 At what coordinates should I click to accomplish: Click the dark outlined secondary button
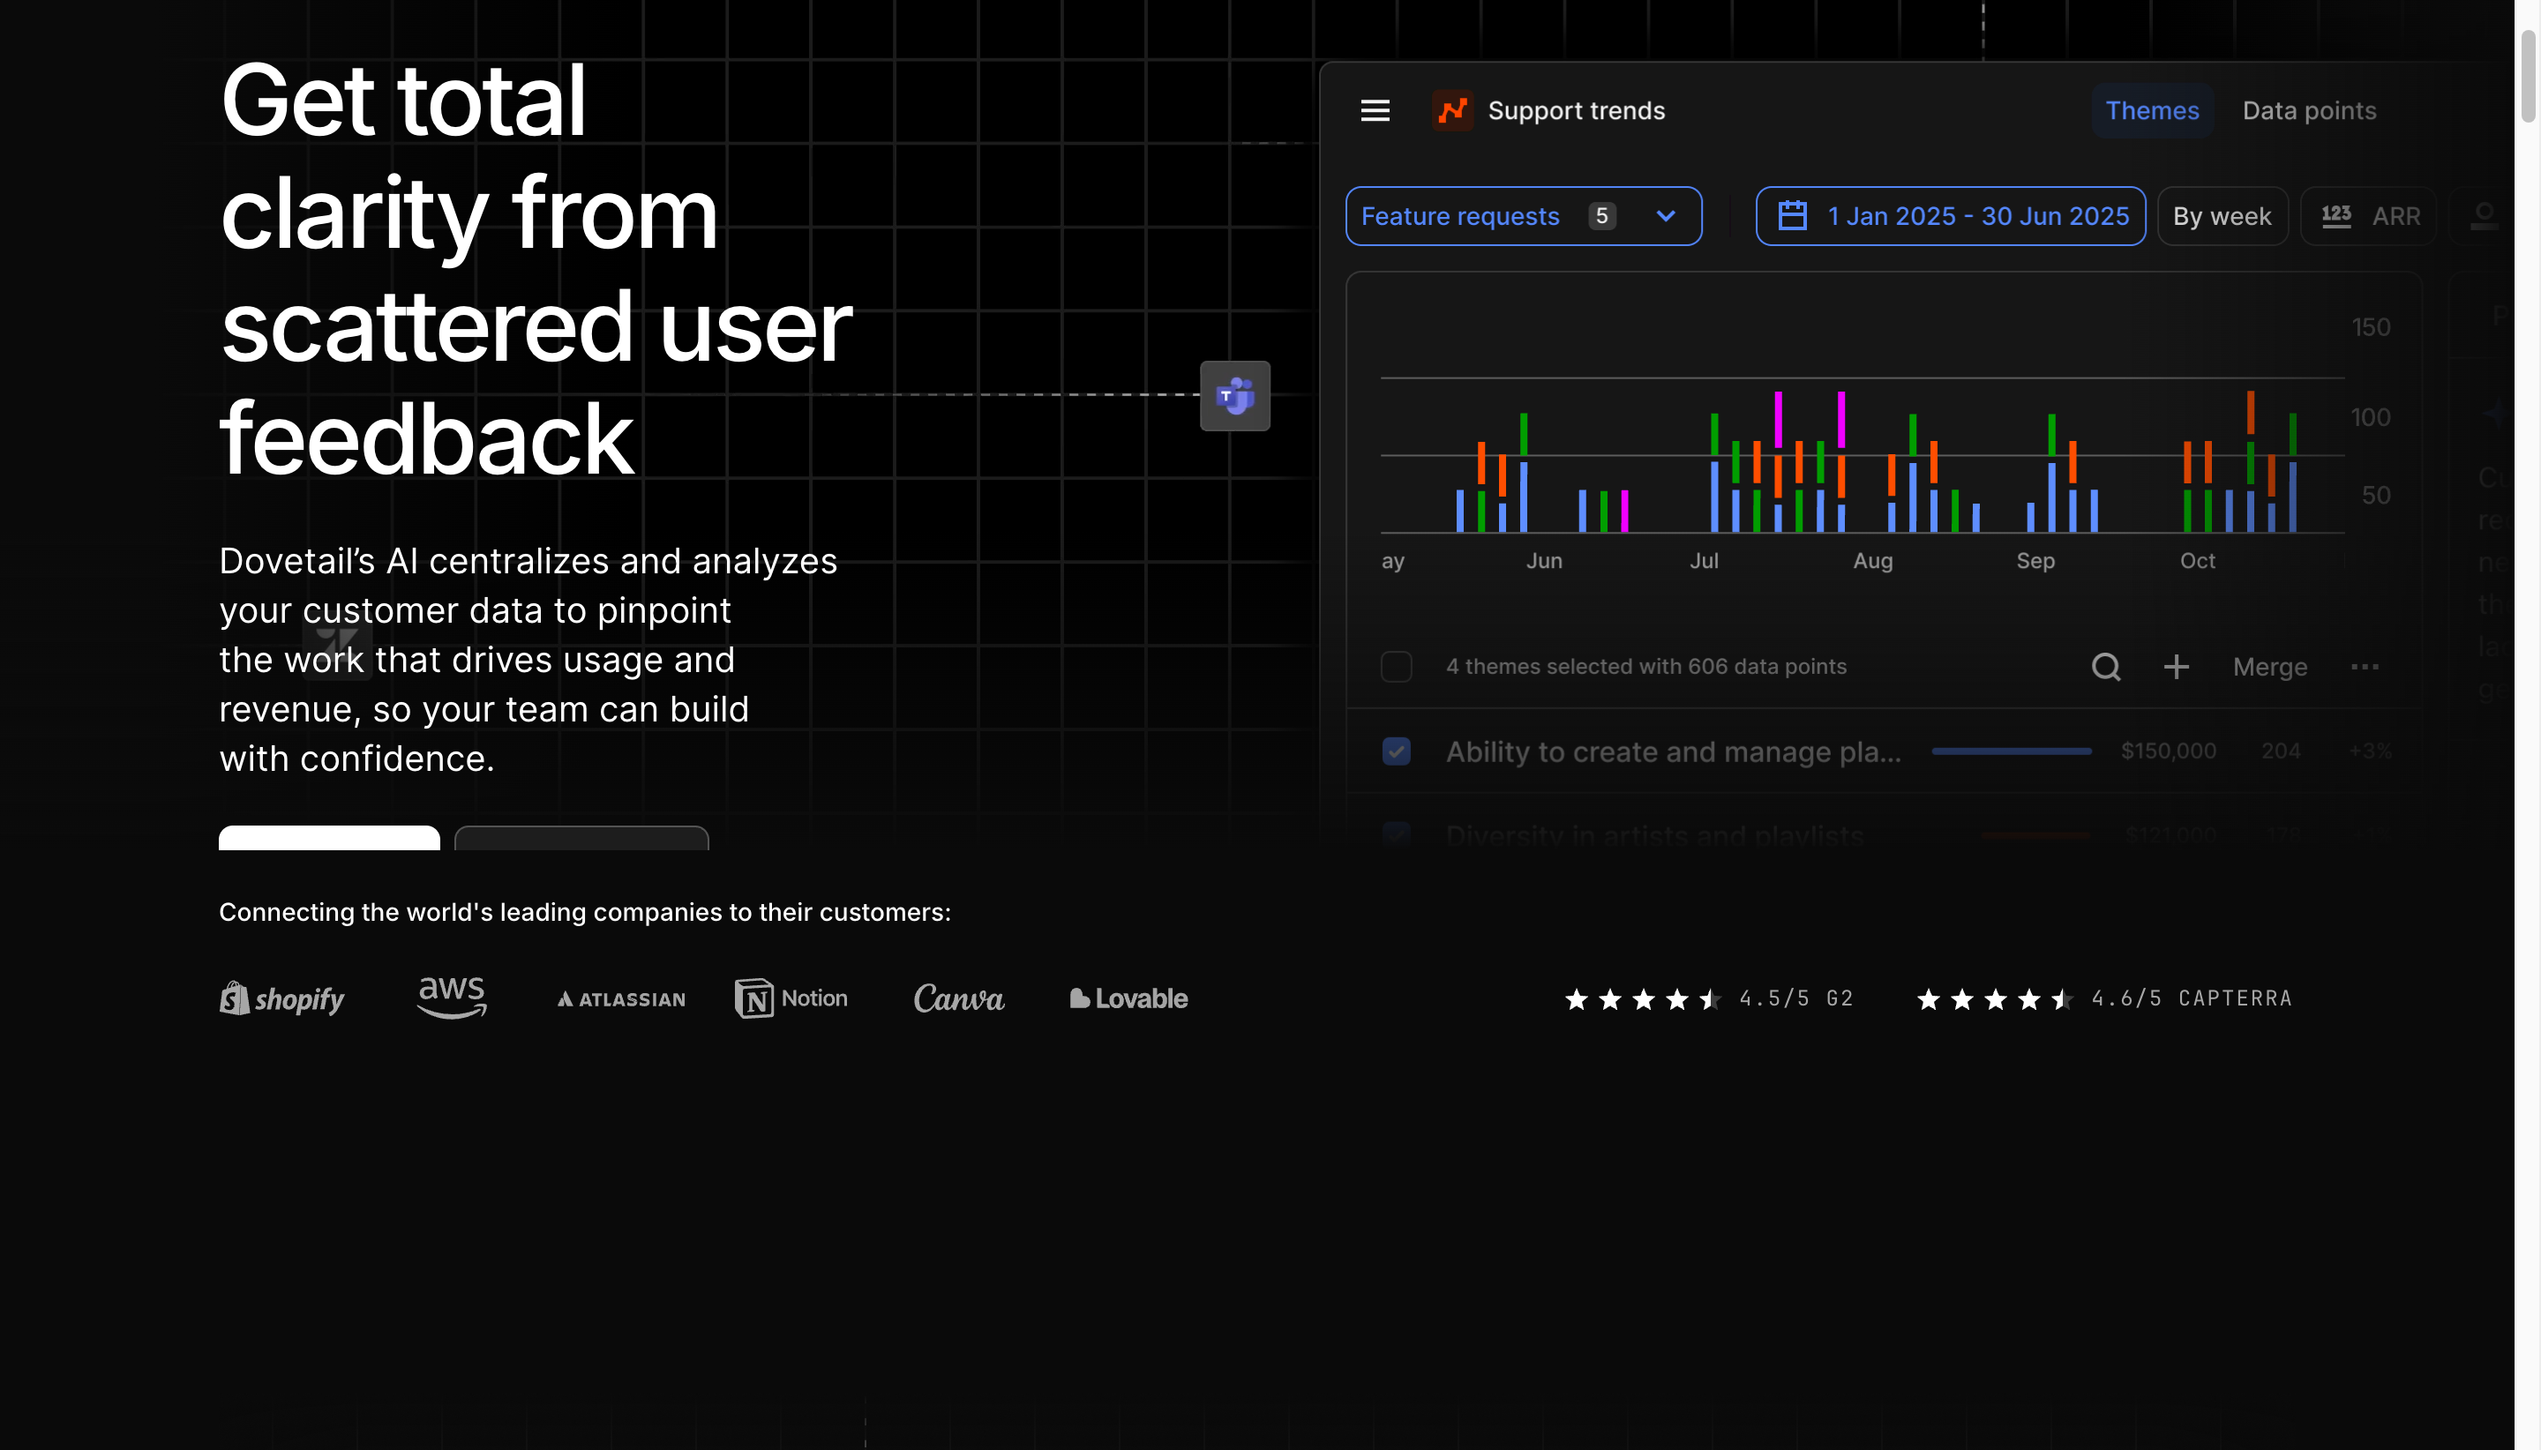(581, 838)
